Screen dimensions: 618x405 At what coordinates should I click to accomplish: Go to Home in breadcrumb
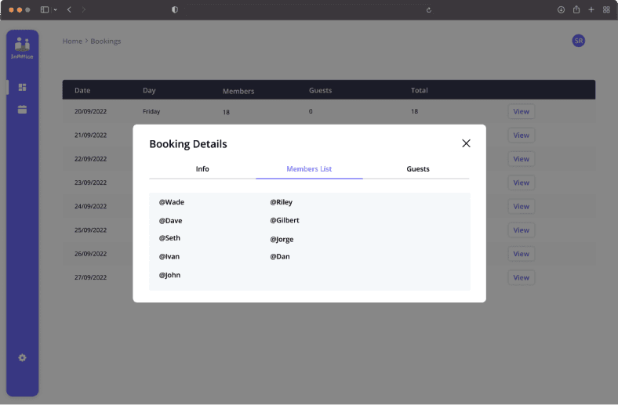(x=72, y=41)
